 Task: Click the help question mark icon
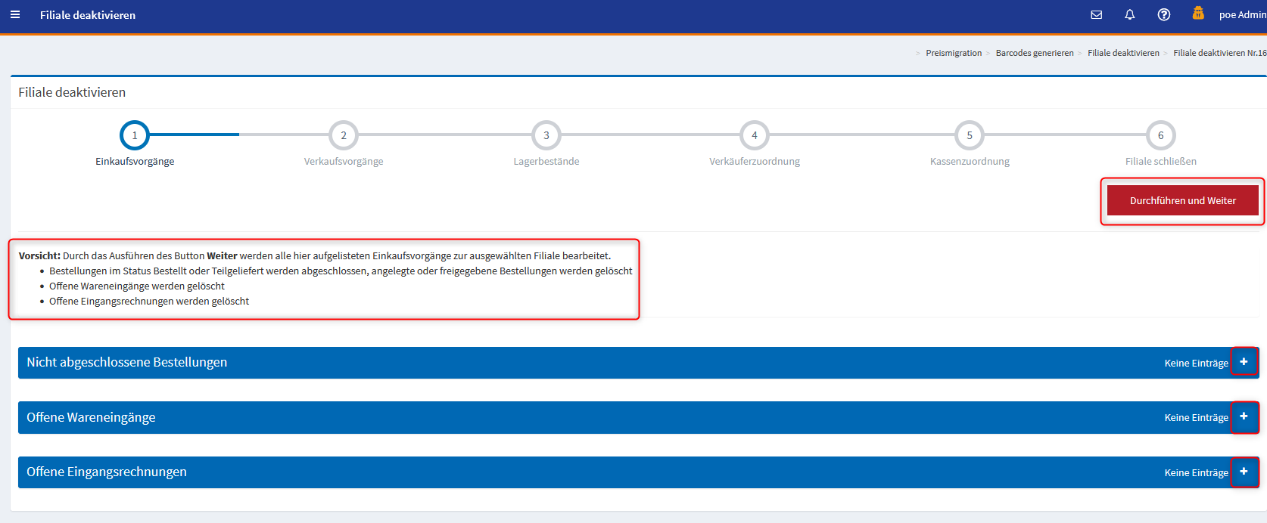[x=1163, y=15]
